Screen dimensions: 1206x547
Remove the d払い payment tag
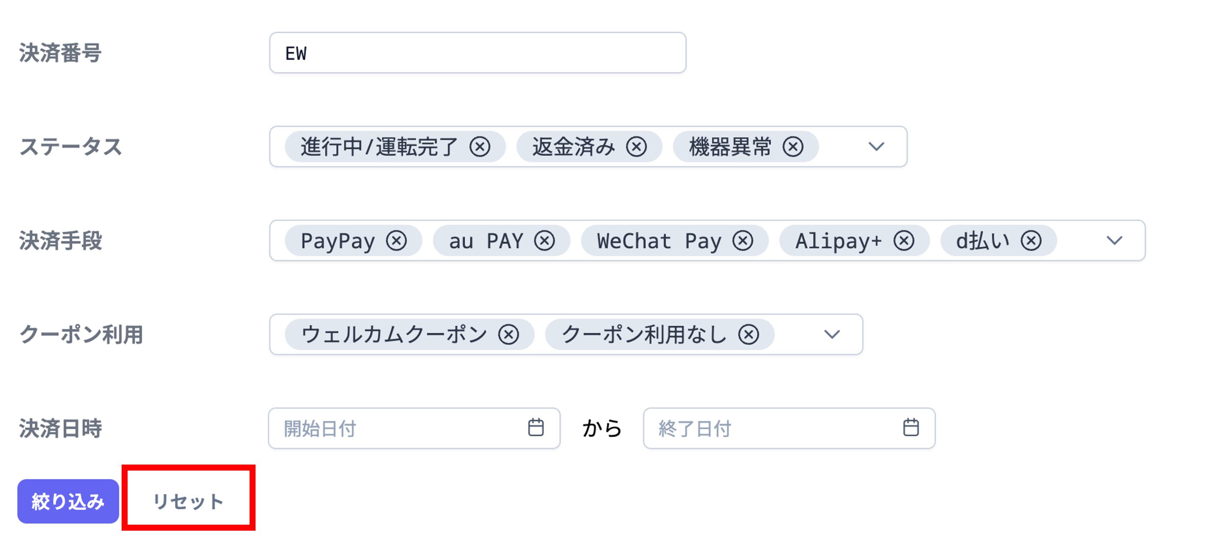[1031, 241]
